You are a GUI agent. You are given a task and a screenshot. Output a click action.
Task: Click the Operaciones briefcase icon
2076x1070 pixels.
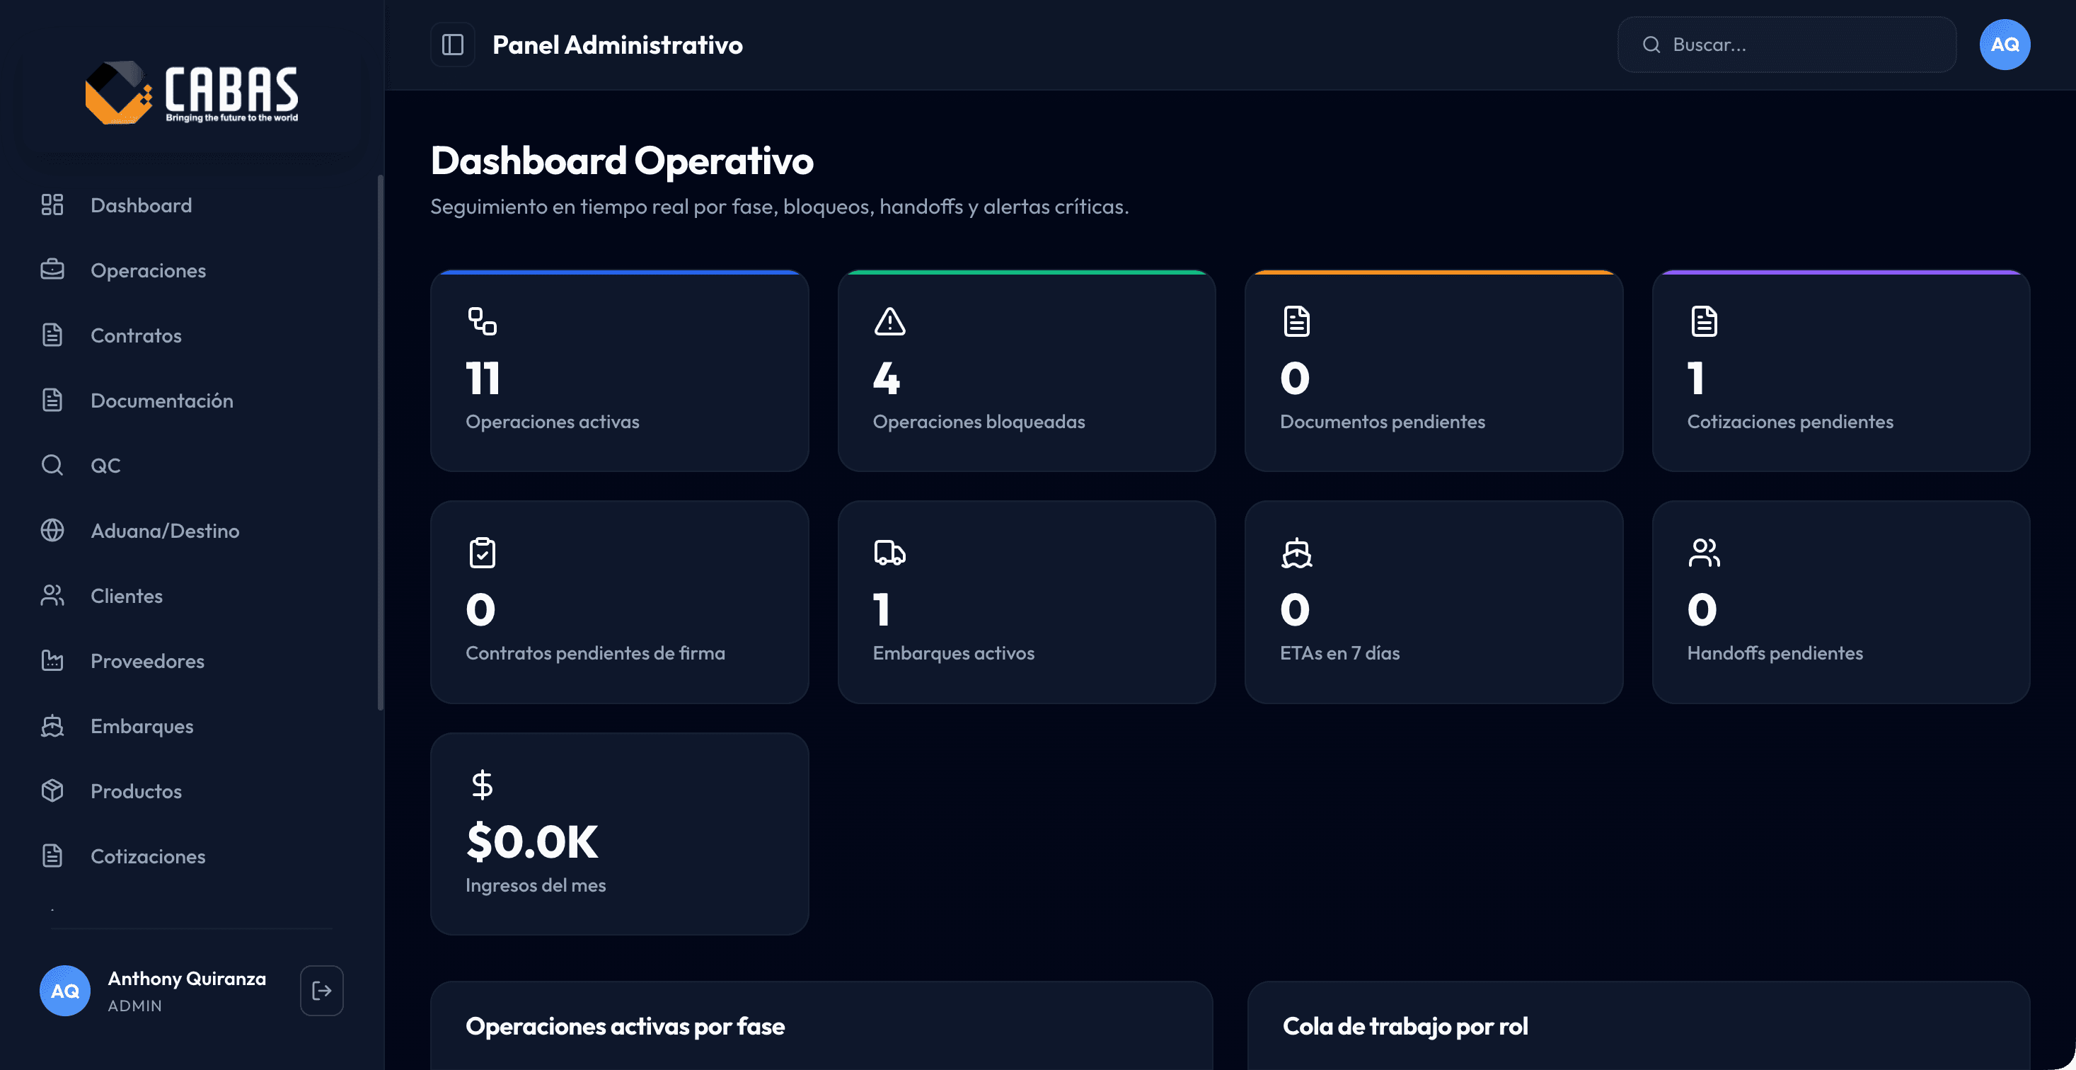52,270
